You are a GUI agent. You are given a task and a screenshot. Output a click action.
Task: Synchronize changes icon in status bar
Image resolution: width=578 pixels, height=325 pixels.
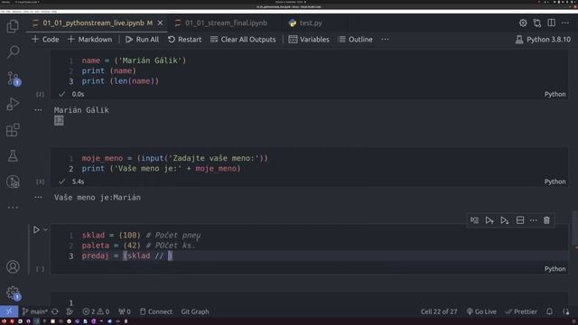(x=55, y=311)
